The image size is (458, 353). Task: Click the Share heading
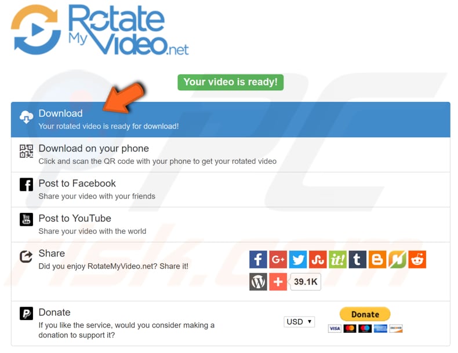(52, 253)
